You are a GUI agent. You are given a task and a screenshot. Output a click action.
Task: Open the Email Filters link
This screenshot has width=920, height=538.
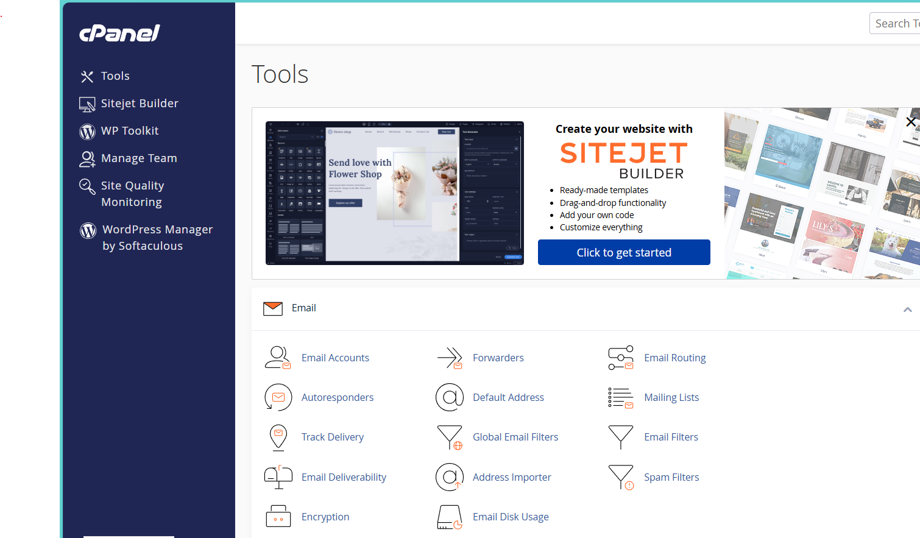[671, 437]
